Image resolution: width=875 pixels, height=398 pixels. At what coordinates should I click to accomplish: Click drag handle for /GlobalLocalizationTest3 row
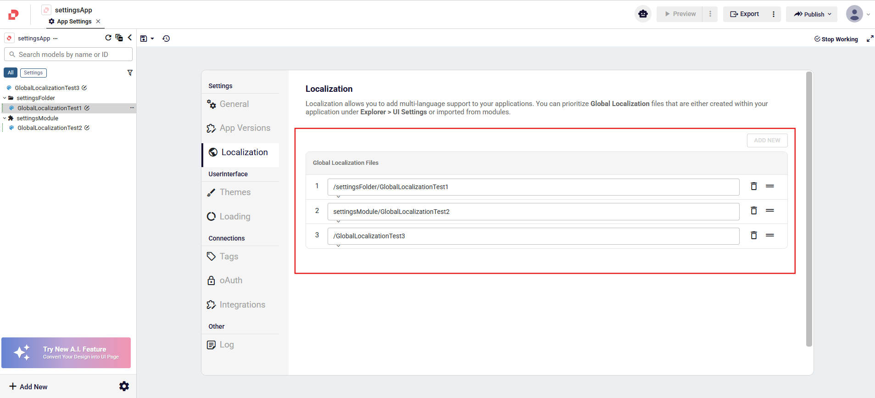(x=769, y=235)
